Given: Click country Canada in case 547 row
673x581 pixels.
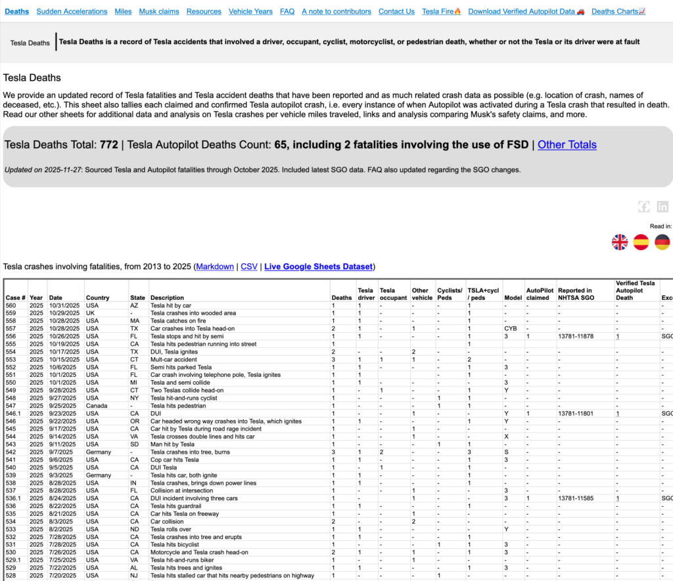Looking at the screenshot, I should coord(97,406).
